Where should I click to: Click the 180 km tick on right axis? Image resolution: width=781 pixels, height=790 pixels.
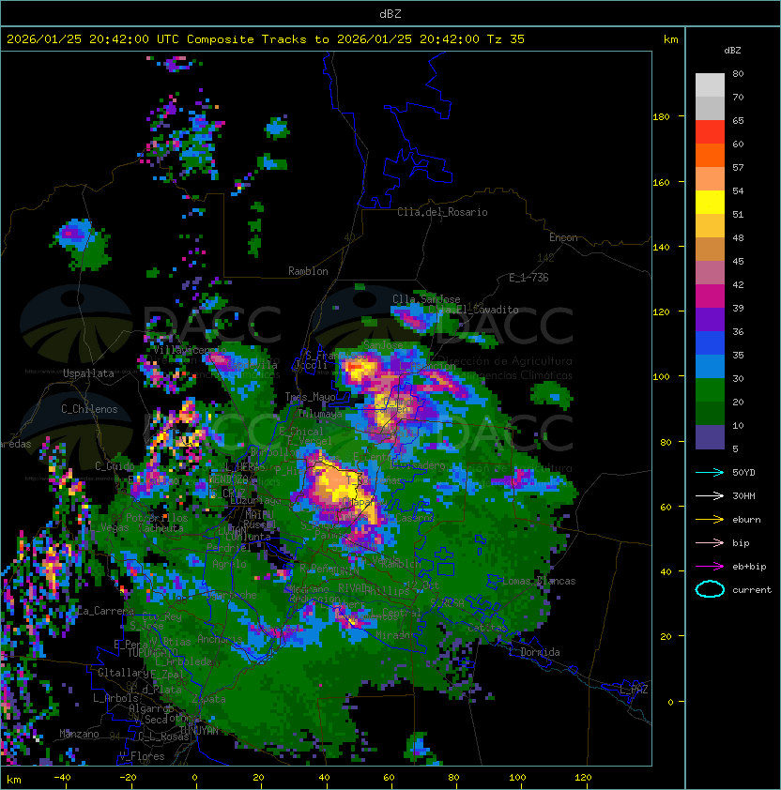[661, 117]
